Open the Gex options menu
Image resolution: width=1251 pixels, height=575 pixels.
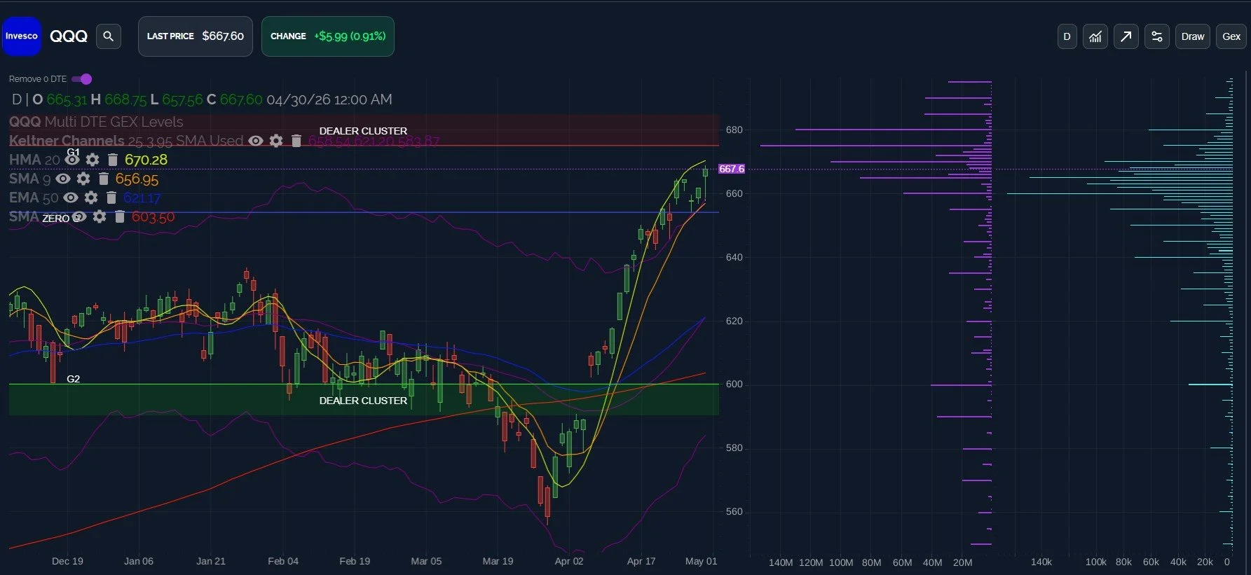tap(1231, 36)
